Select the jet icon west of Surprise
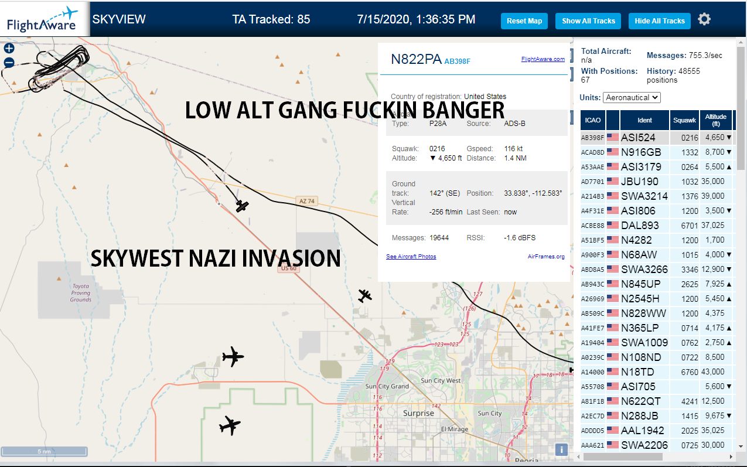Screen dimensions: 747x467 [230, 425]
